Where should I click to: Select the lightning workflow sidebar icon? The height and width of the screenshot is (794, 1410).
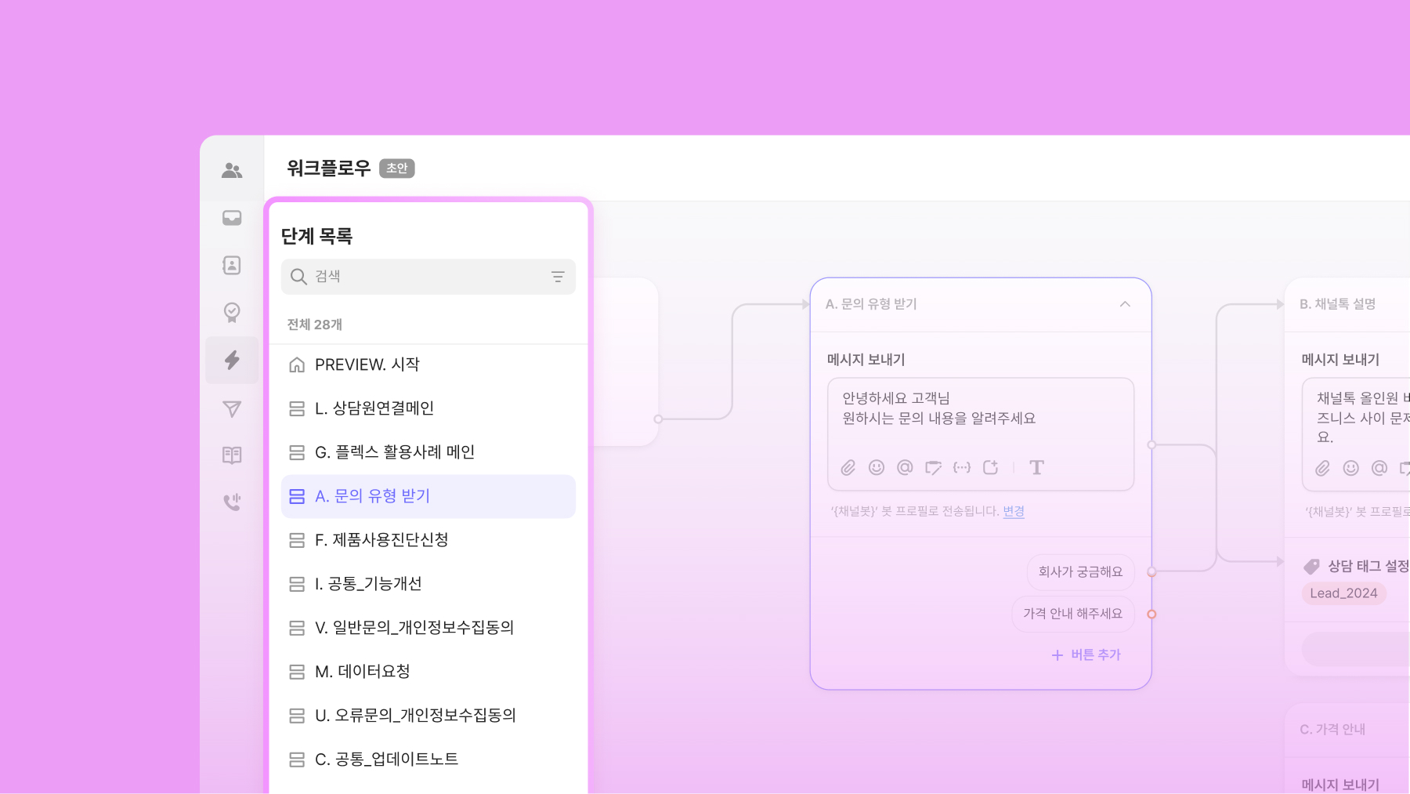click(232, 361)
